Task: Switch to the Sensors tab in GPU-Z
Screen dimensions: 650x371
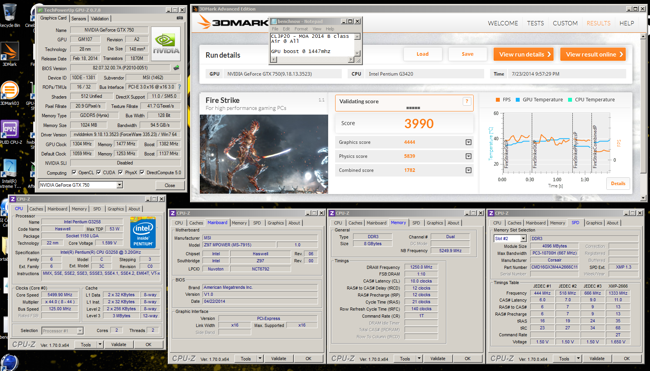Action: point(78,19)
